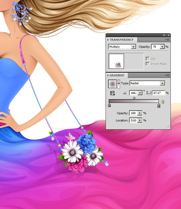Open the gradient stop Location arrow
Screen dimensions: 181x209
[140, 120]
